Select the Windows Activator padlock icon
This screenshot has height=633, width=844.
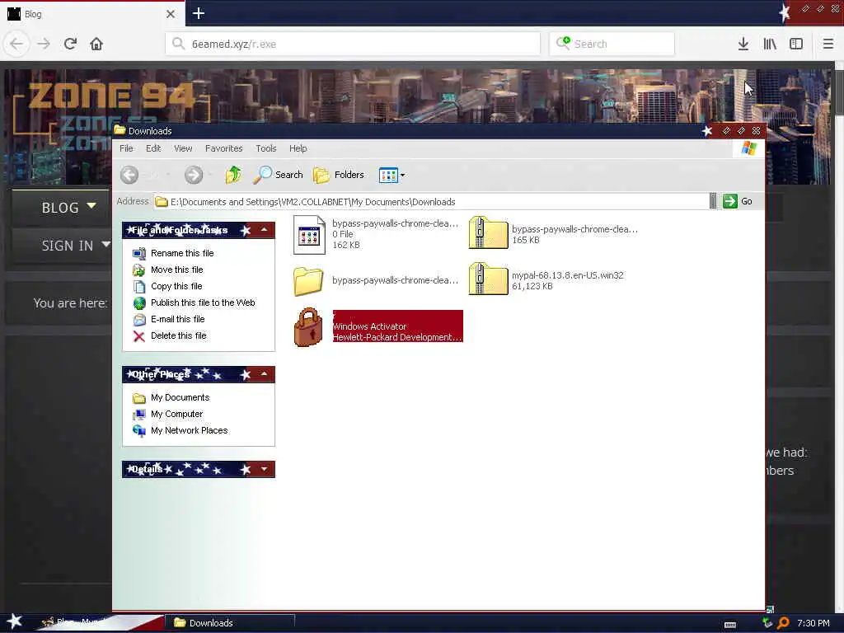[308, 326]
